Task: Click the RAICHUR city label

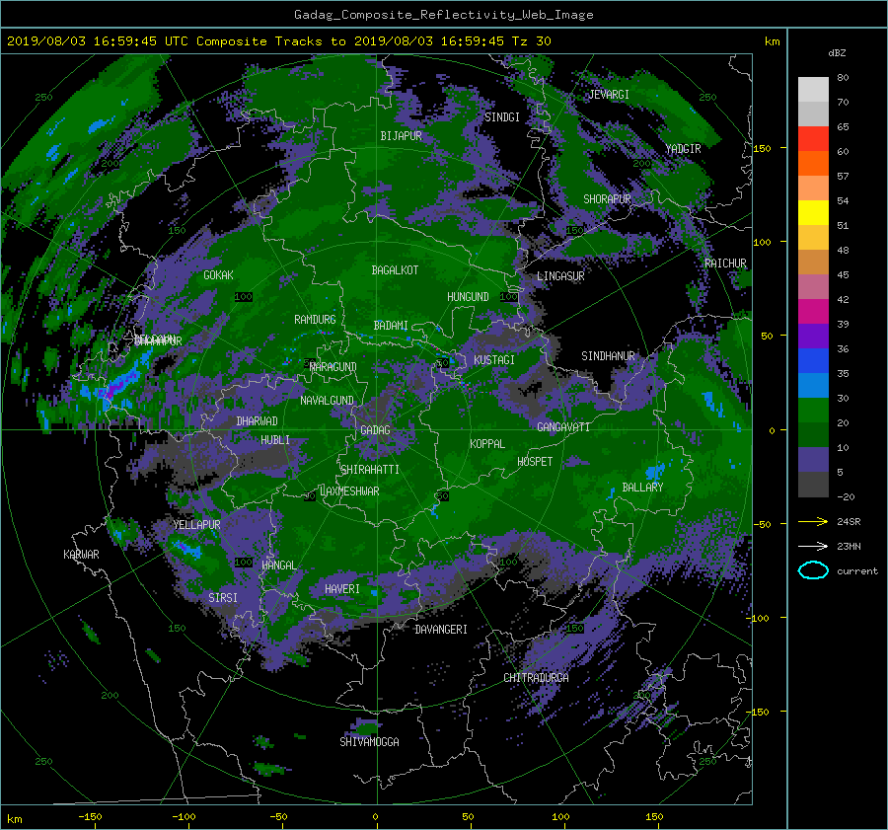Action: click(725, 264)
